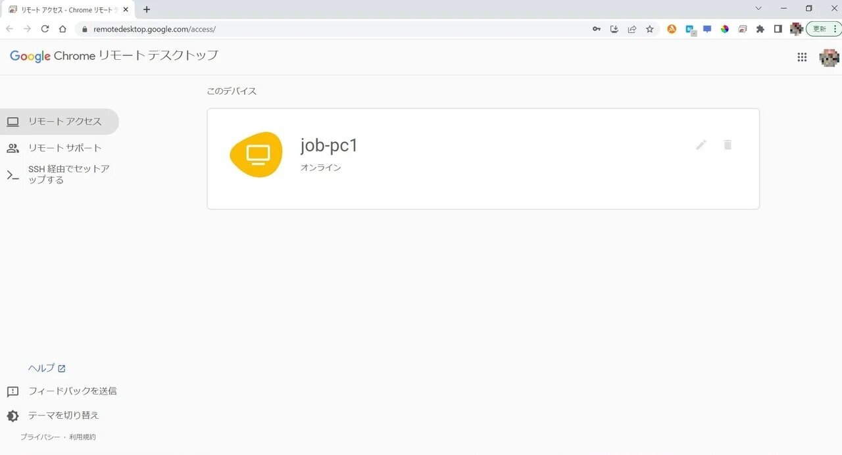Open the orange extension icon
This screenshot has width=842, height=455.
click(x=672, y=29)
